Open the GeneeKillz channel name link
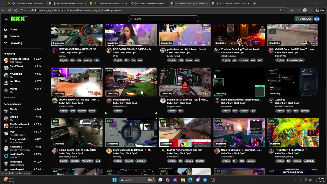 227,106
